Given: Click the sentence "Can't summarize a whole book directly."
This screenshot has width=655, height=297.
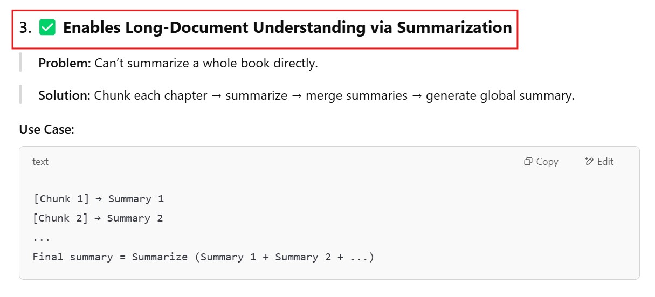Looking at the screenshot, I should point(206,63).
